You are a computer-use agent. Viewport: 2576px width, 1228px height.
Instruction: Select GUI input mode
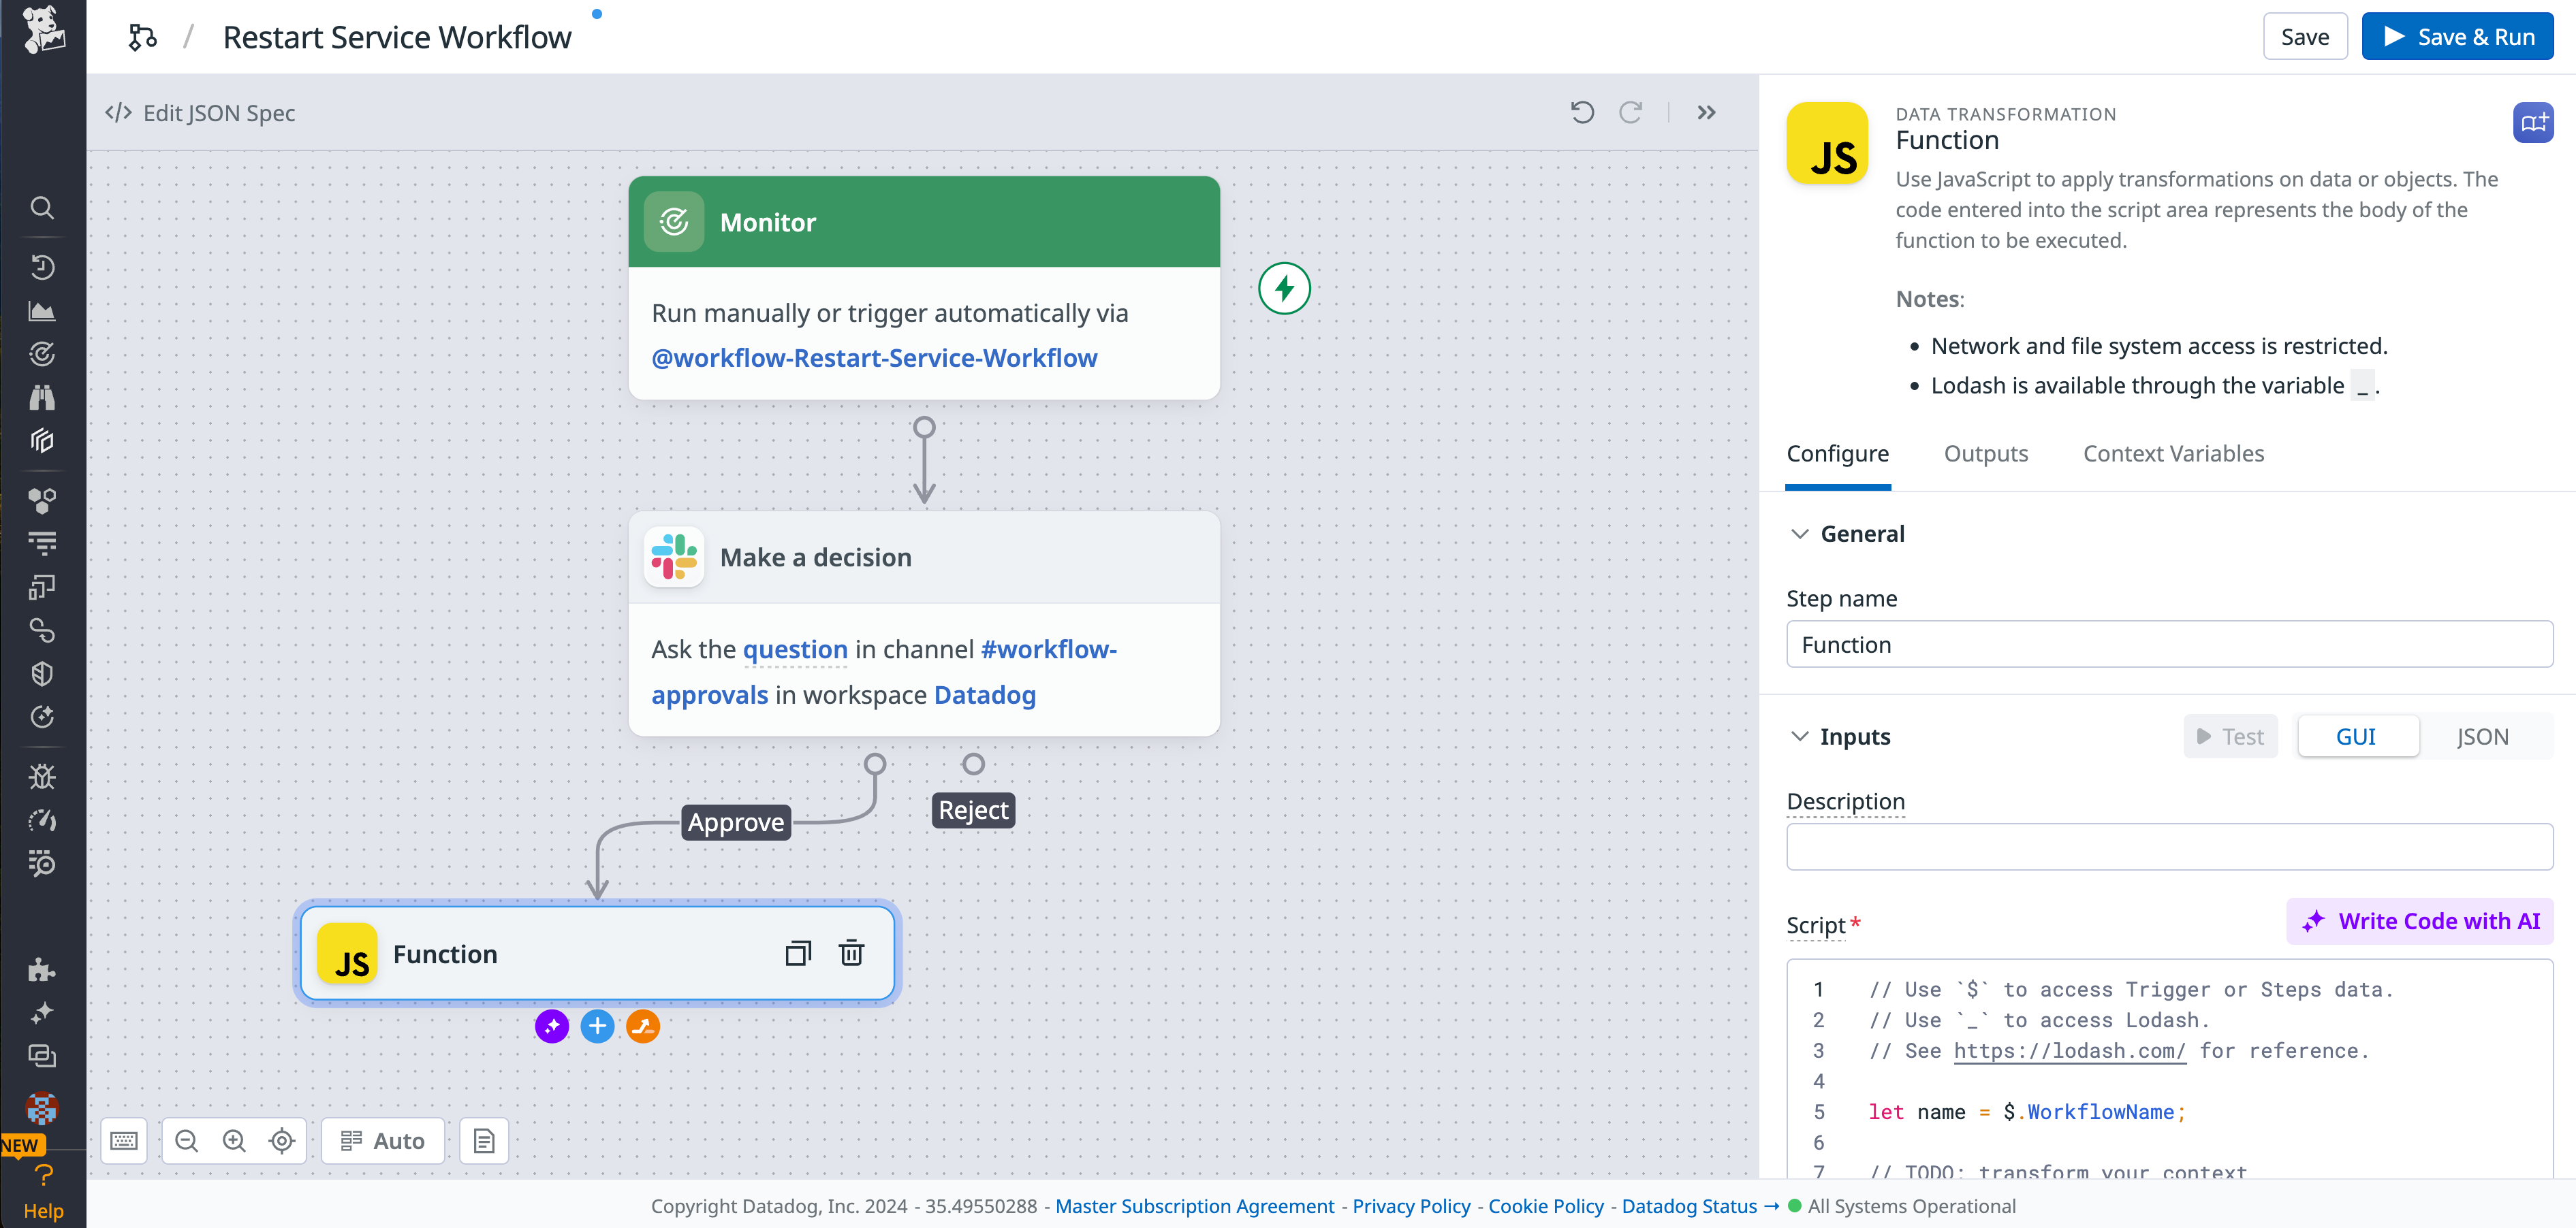coord(2357,737)
